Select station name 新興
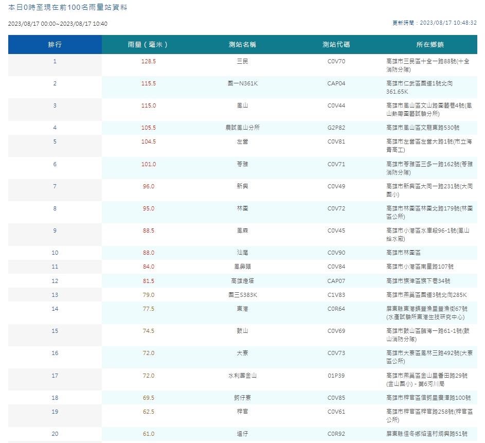 tap(243, 186)
